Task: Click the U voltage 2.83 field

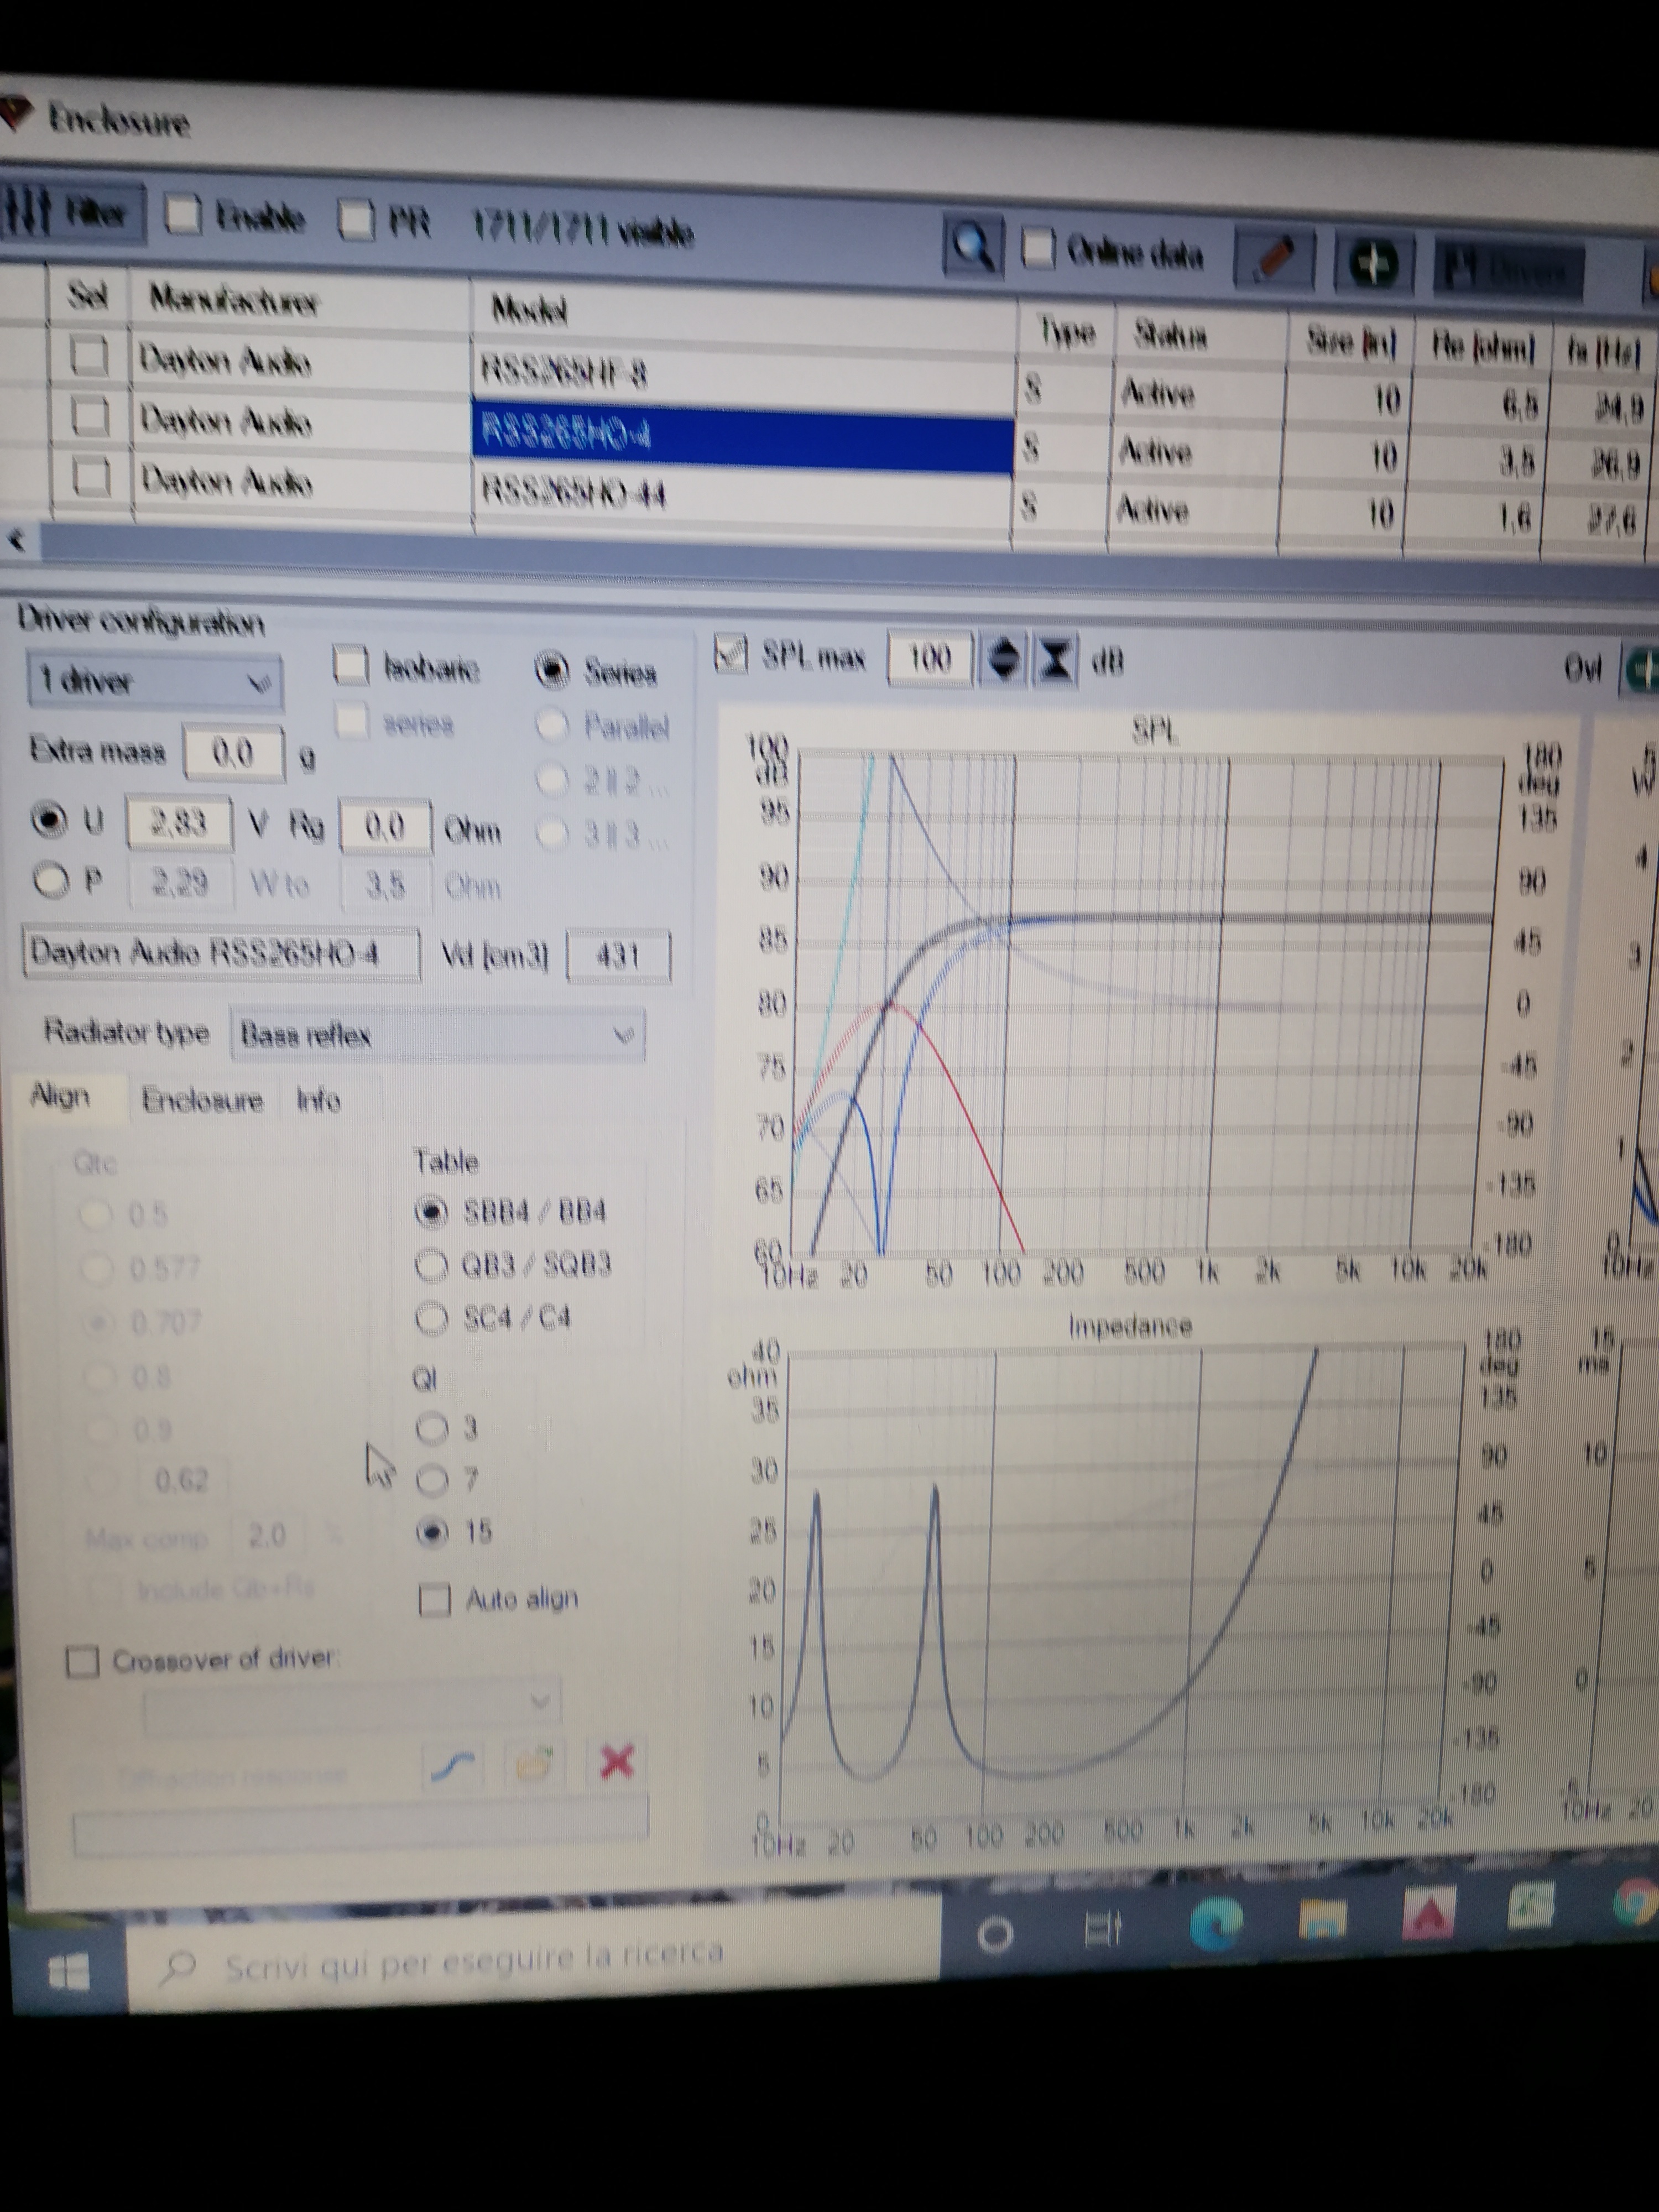Action: tap(178, 822)
